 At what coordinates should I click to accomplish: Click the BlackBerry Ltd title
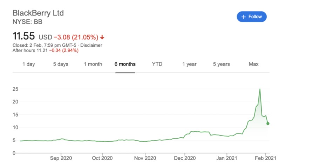pos(38,13)
